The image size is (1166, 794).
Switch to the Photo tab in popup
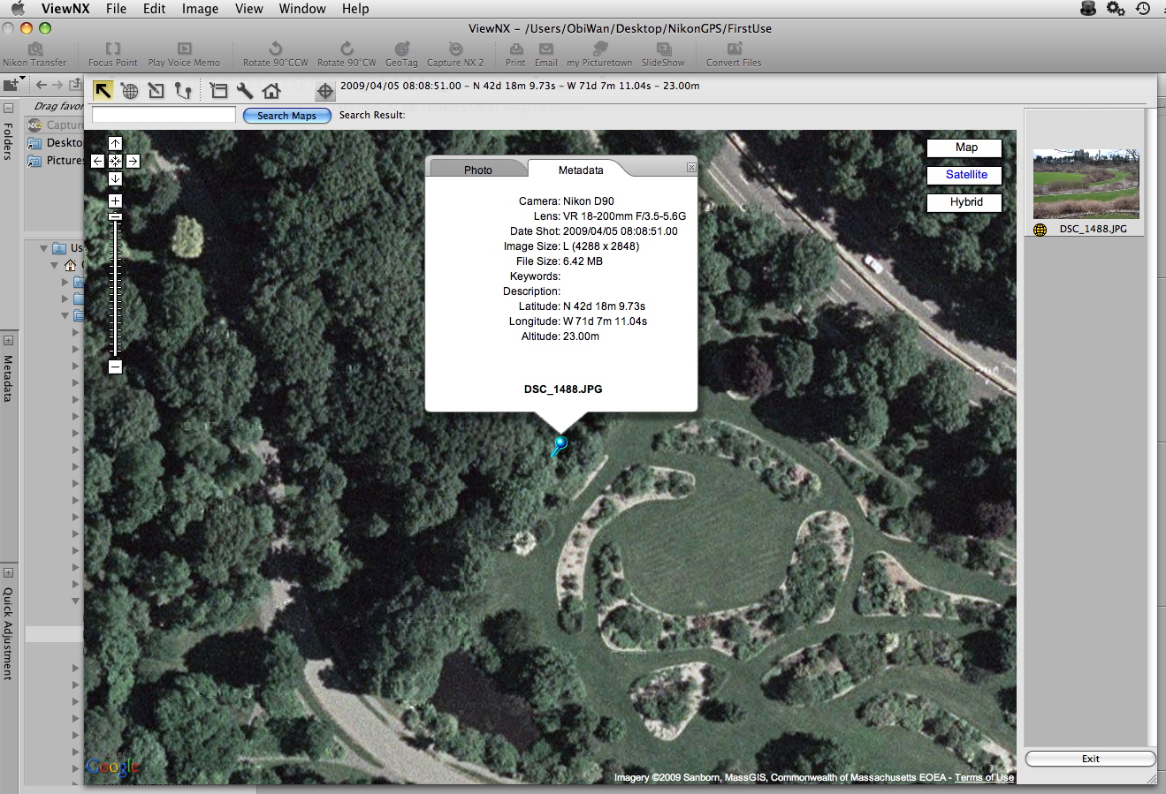pos(478,170)
